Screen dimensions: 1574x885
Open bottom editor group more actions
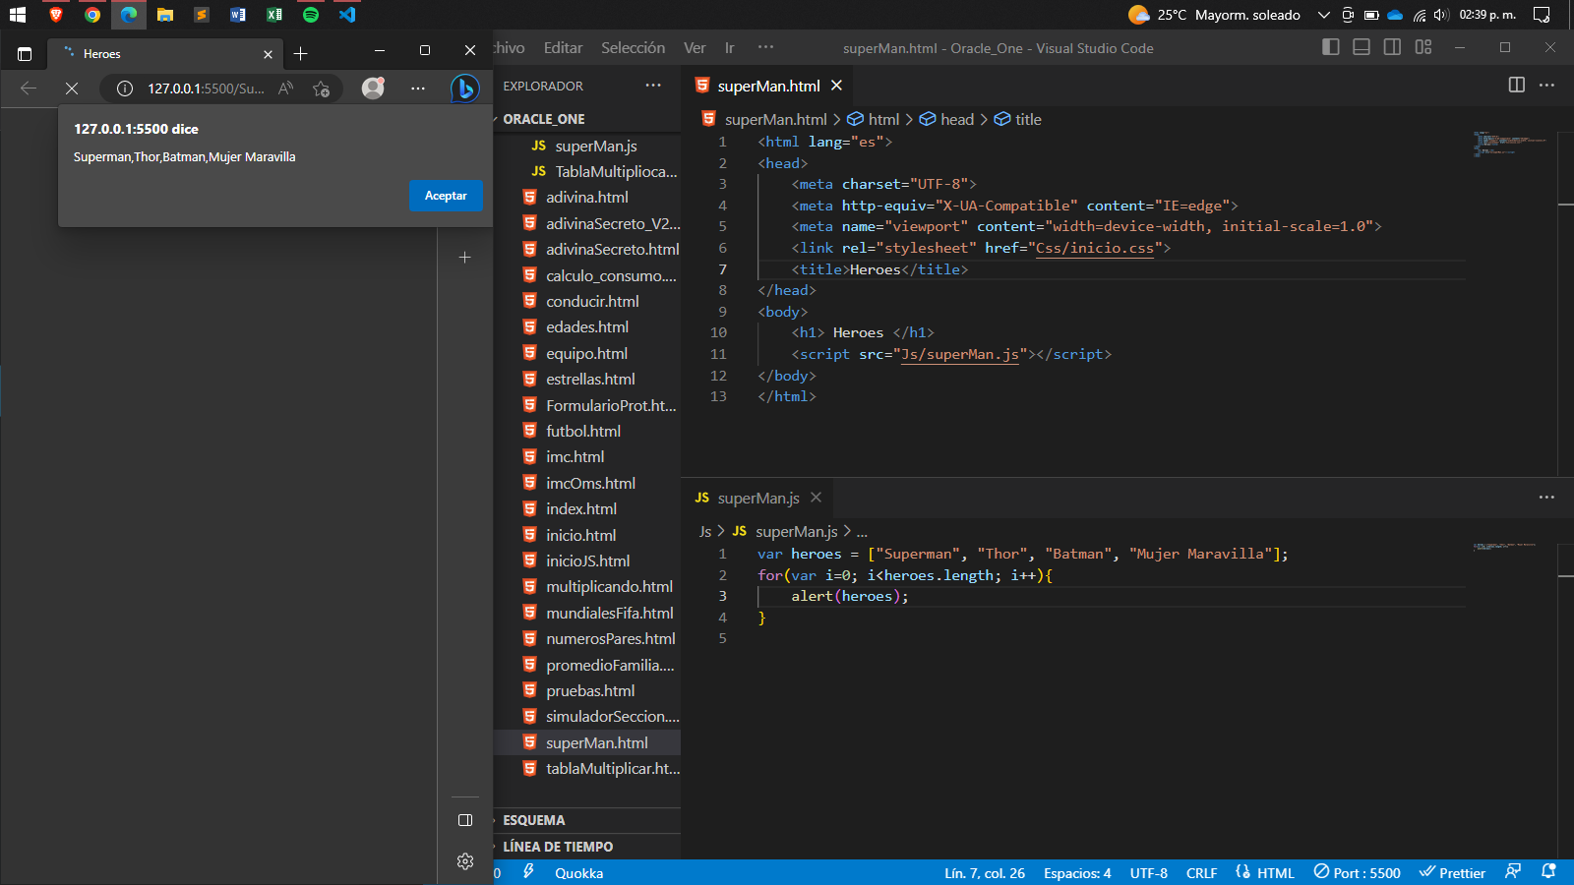1546,498
